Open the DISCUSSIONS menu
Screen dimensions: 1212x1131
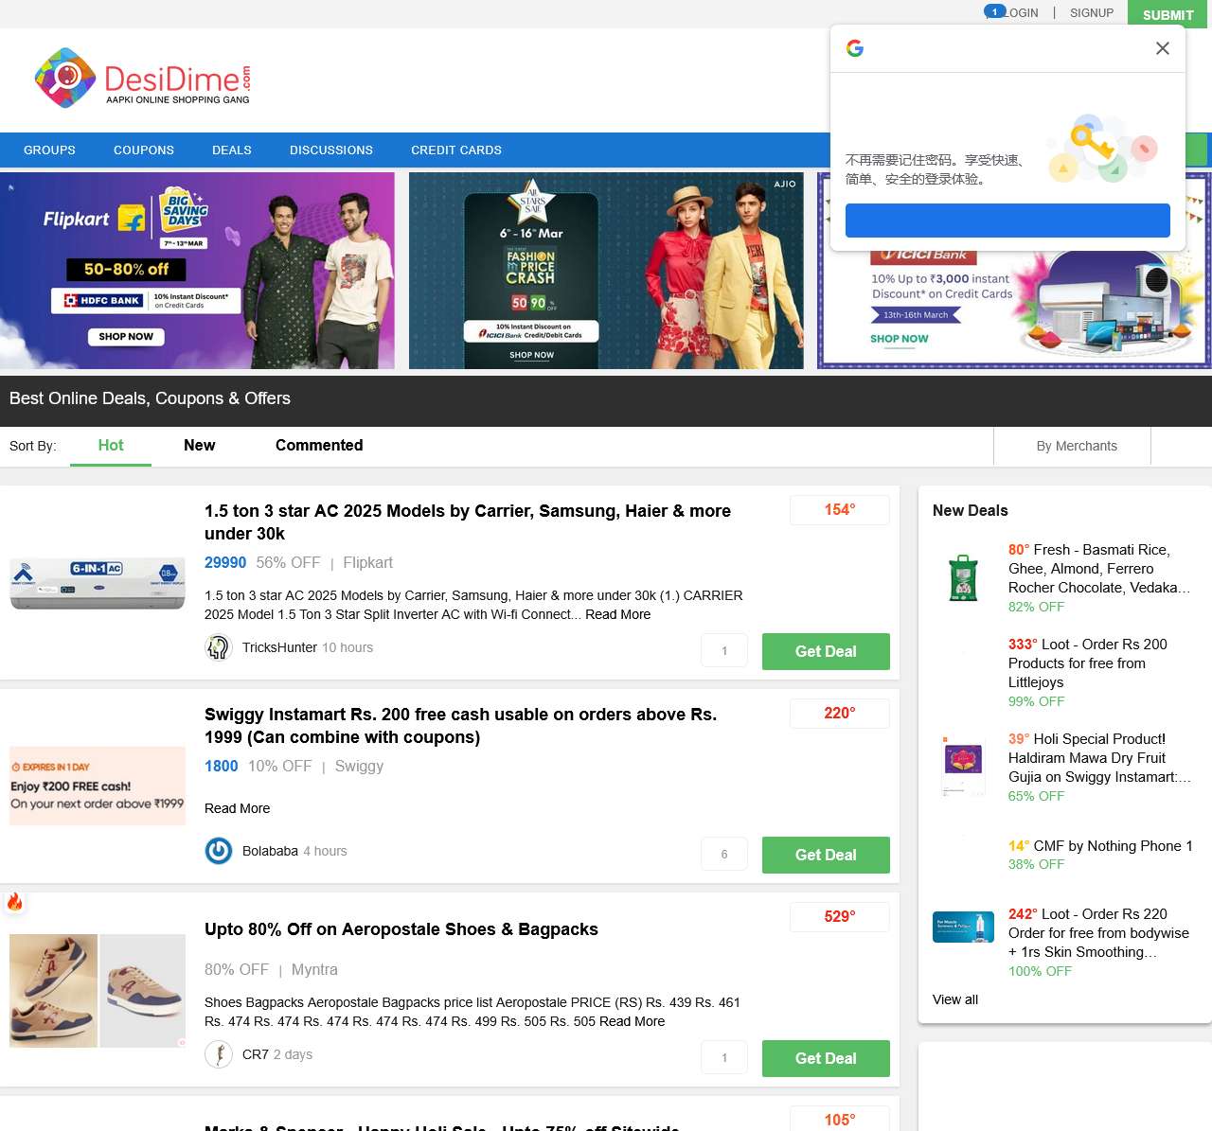click(x=331, y=150)
